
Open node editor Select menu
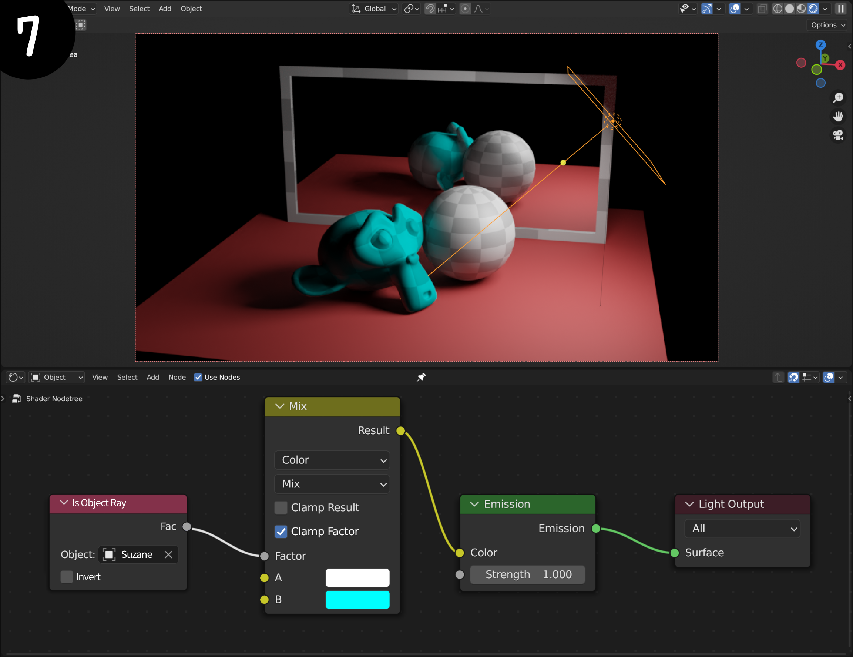[127, 377]
